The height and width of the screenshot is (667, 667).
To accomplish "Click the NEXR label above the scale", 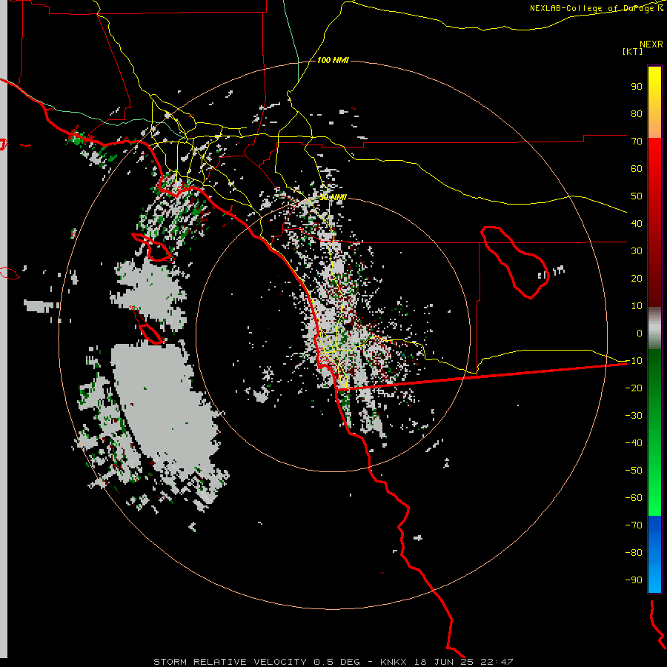I will [x=651, y=44].
